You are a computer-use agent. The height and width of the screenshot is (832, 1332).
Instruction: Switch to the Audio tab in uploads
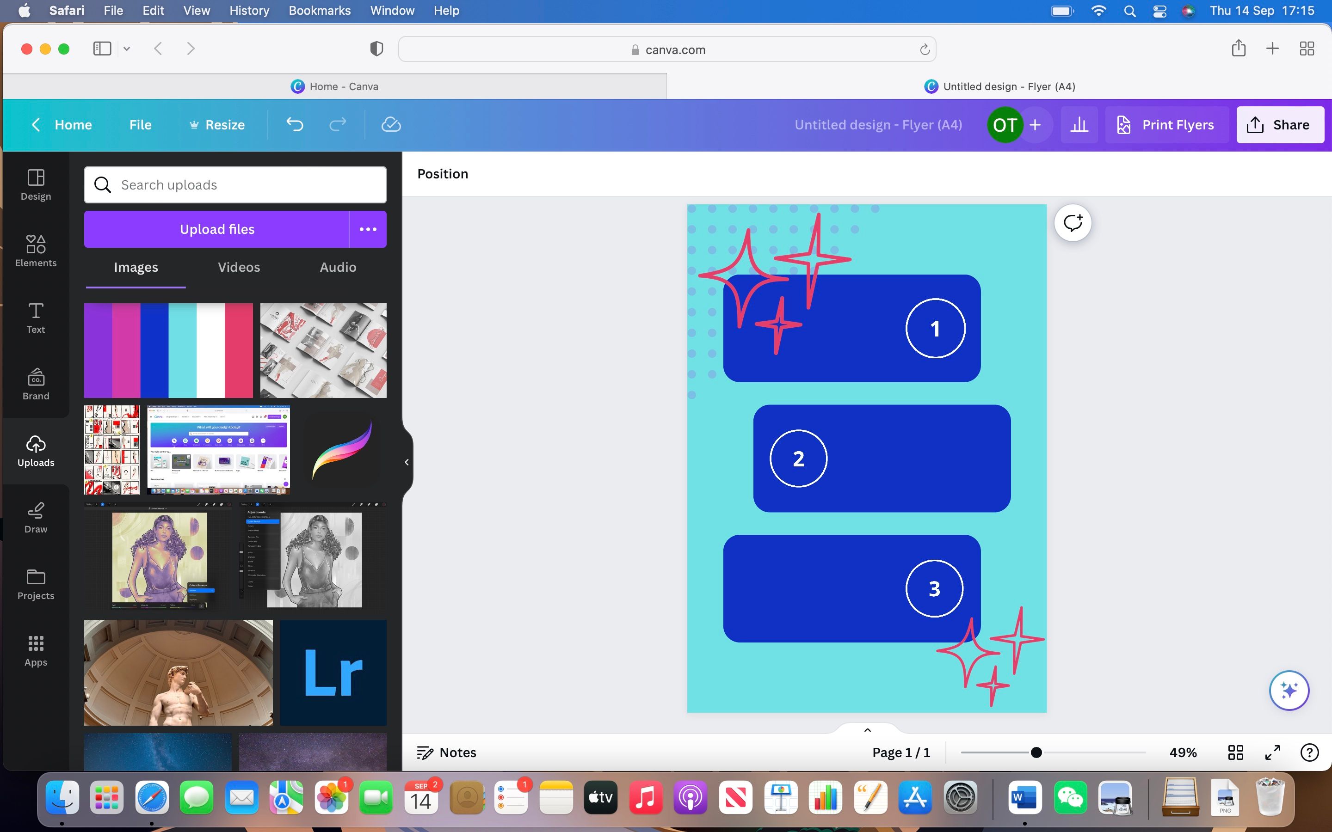pos(337,266)
